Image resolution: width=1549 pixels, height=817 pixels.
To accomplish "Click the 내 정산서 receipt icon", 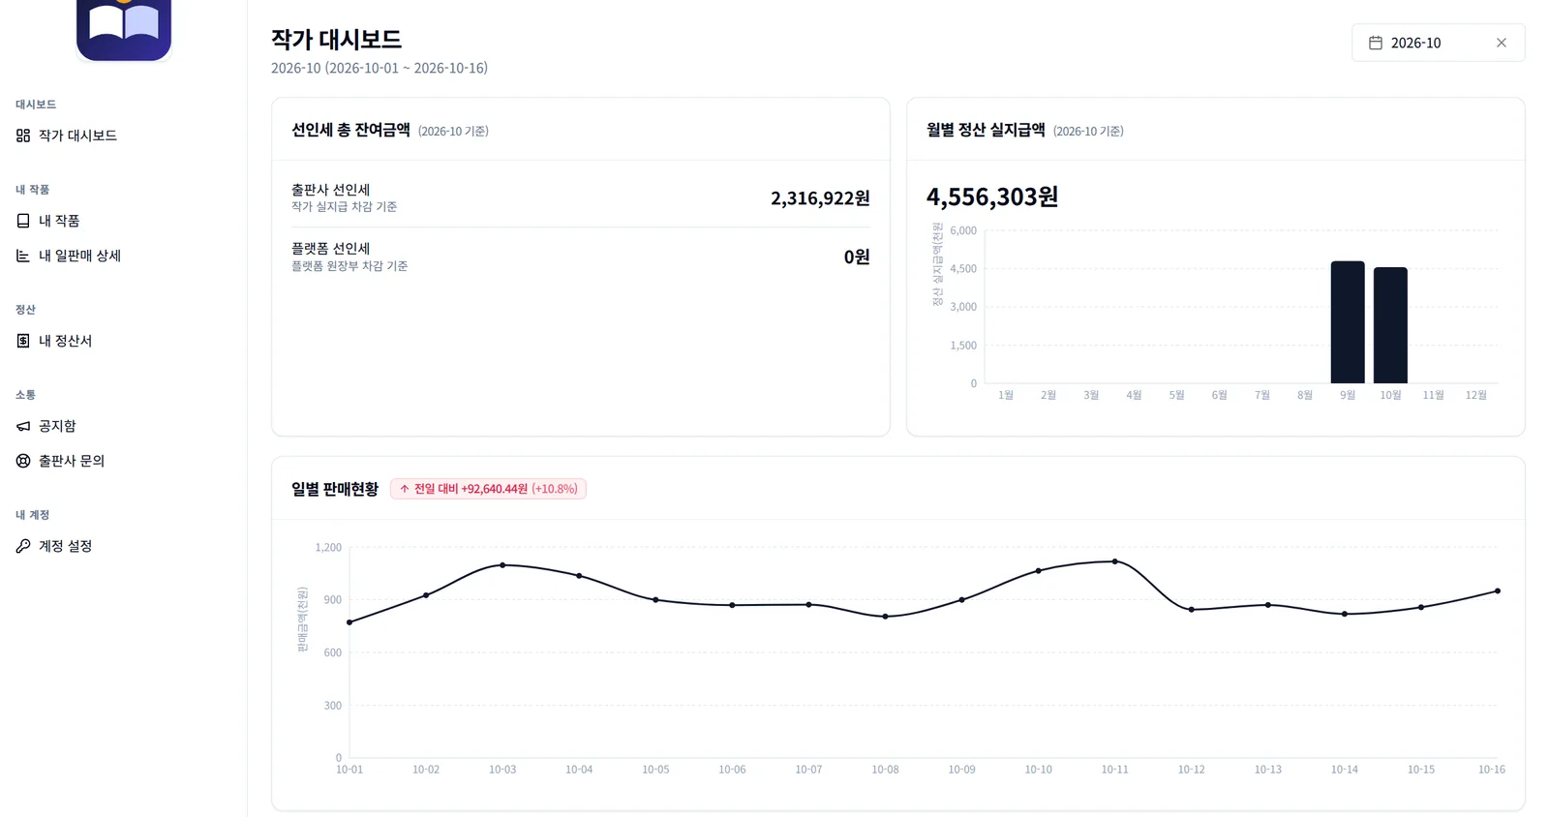I will click(23, 341).
